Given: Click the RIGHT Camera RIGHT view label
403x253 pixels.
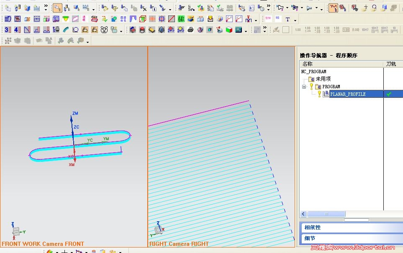Looking at the screenshot, I should (x=179, y=244).
